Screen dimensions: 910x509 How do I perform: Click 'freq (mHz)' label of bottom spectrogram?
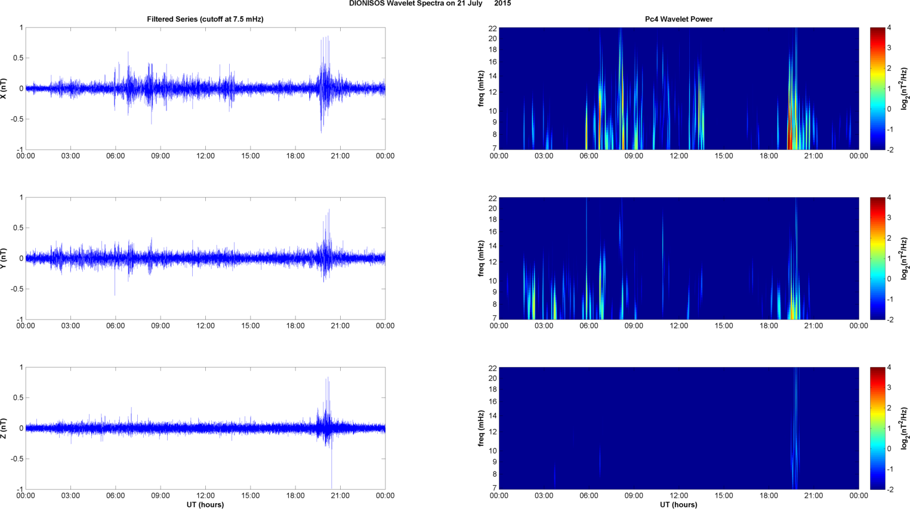(x=481, y=428)
